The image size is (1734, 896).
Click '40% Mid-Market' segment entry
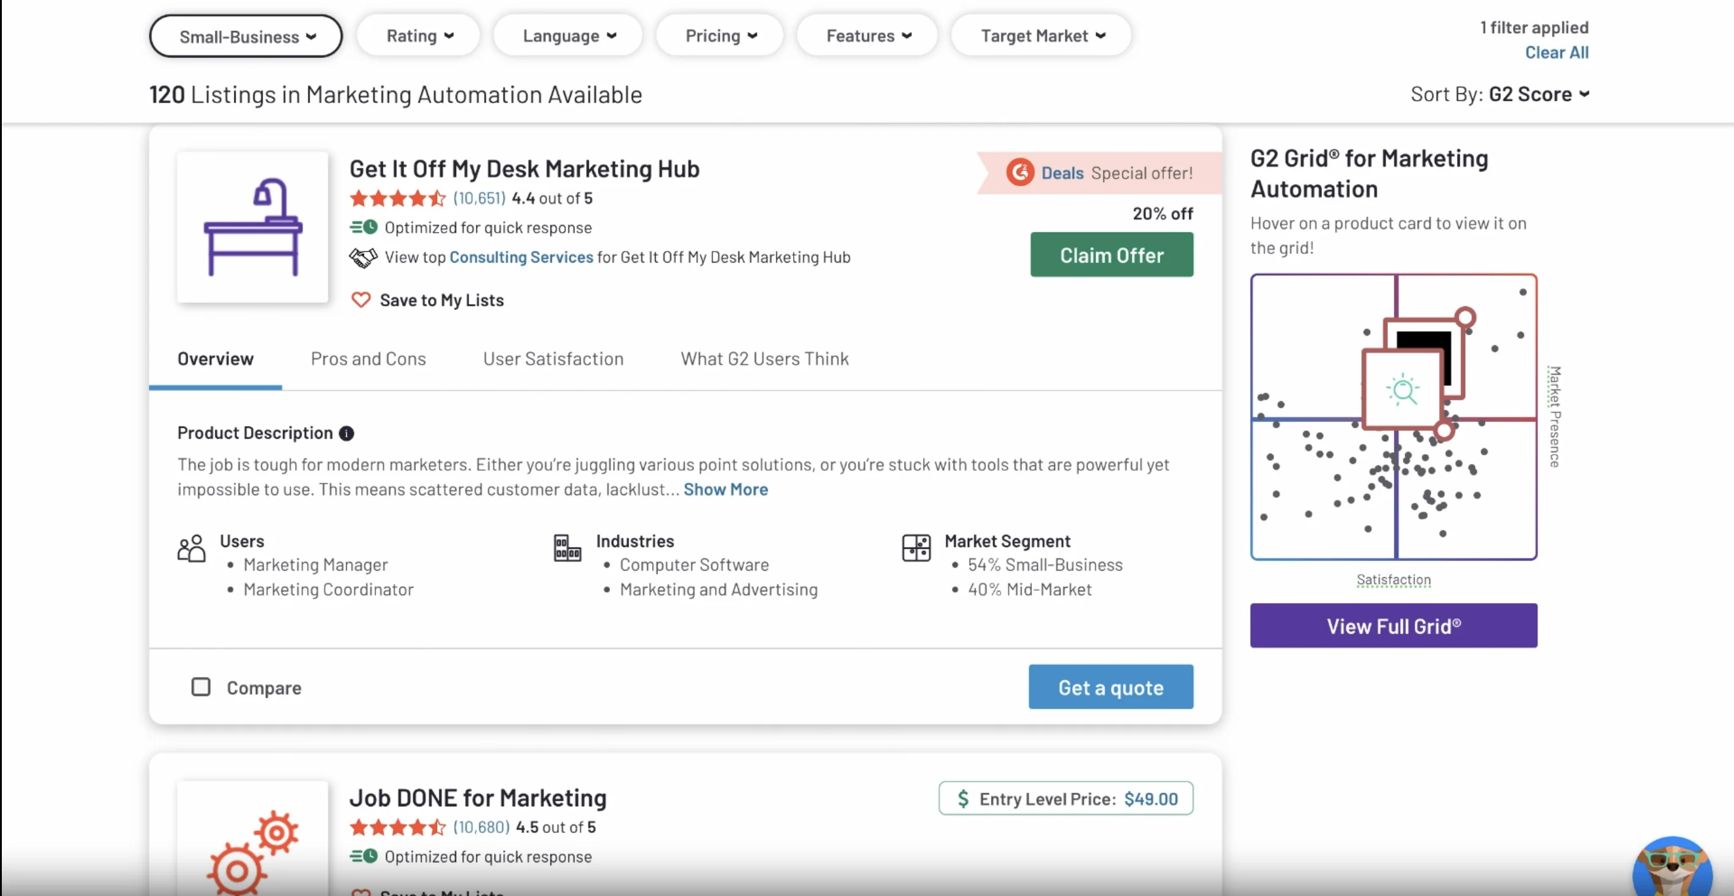point(1030,589)
